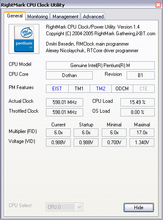The height and width of the screenshot is (220, 163).
Task: Click the Actual Clock value field
Action: point(65,102)
